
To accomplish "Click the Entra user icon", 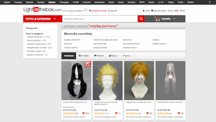I will (144, 11).
